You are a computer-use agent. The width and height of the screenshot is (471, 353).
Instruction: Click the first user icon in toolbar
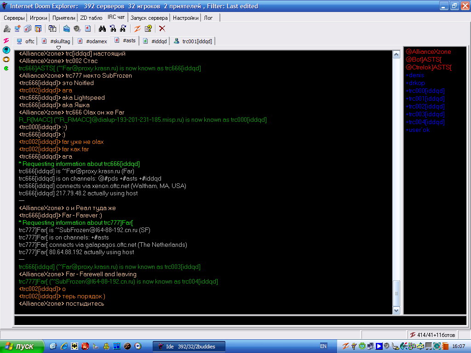(x=7, y=28)
